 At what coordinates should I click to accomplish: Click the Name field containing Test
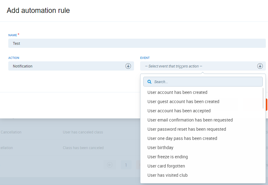click(x=137, y=43)
